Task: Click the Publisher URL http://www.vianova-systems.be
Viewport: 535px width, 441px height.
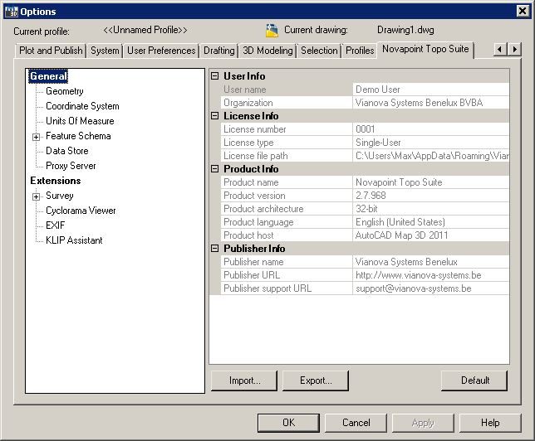Action: pos(431,275)
